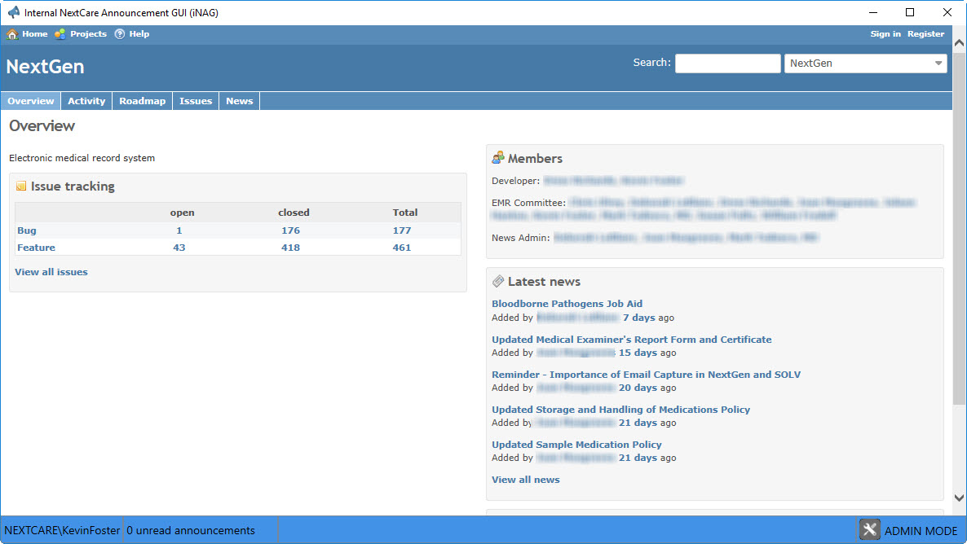Open the Roadmap tab

[x=142, y=101]
